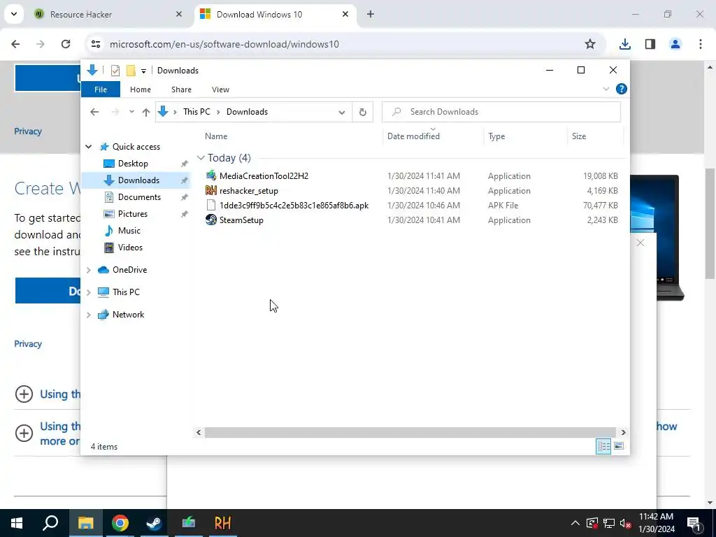Open the View ribbon tab
This screenshot has height=537, width=716.
pyautogui.click(x=220, y=89)
